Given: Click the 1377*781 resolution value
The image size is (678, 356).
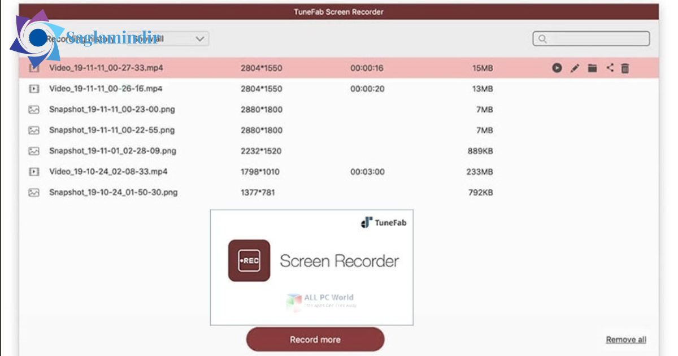Looking at the screenshot, I should pos(257,193).
